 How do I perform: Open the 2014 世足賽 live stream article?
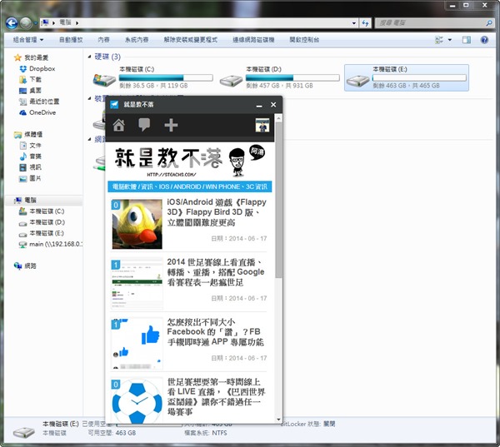pos(217,271)
